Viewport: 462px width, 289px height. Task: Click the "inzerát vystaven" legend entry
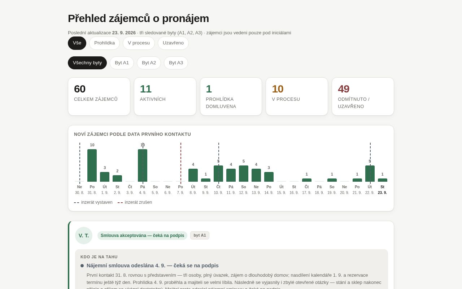[93, 202]
